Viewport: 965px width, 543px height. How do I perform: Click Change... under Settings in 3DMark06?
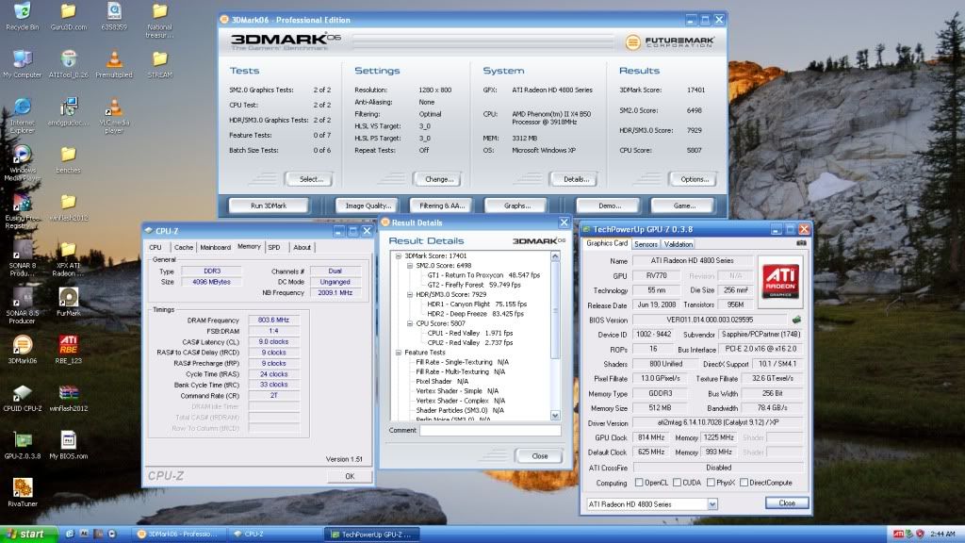tap(439, 179)
